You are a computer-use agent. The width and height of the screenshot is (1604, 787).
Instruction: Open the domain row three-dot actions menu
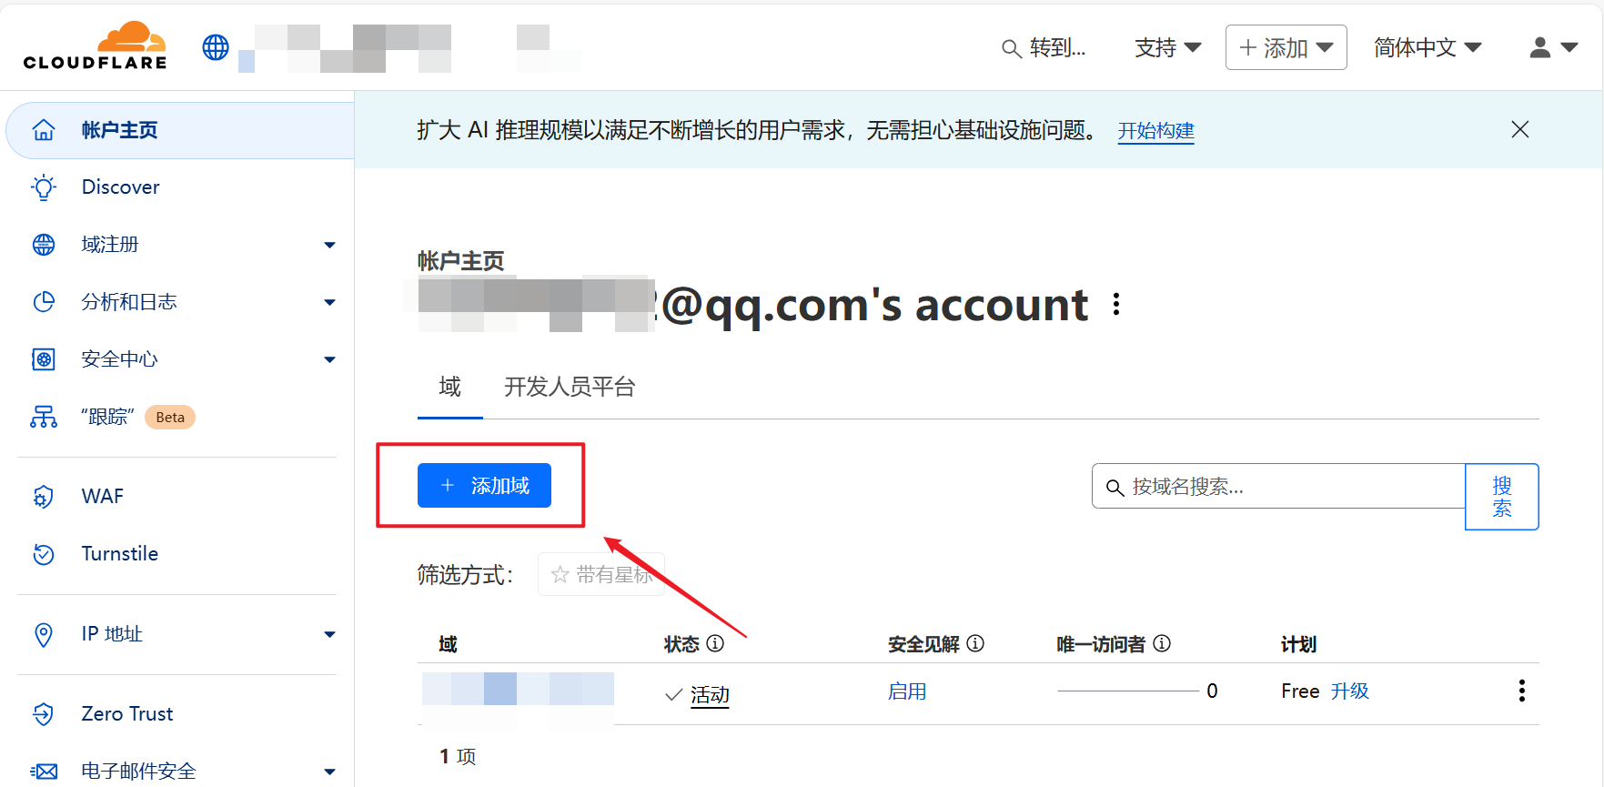tap(1521, 691)
